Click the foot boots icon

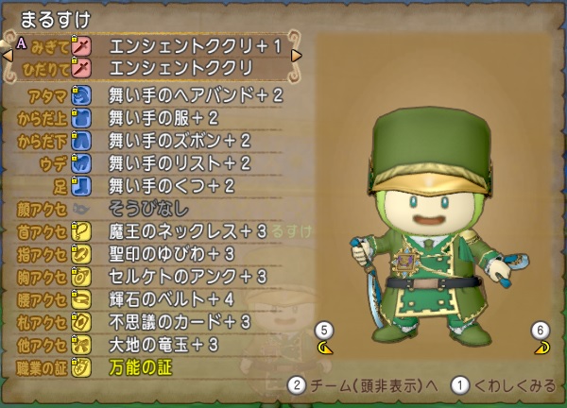click(x=81, y=186)
